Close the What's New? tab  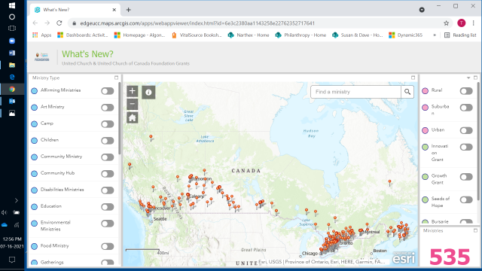(114, 10)
